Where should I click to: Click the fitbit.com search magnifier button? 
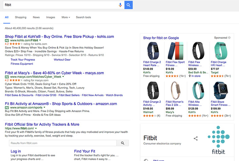click(x=122, y=143)
